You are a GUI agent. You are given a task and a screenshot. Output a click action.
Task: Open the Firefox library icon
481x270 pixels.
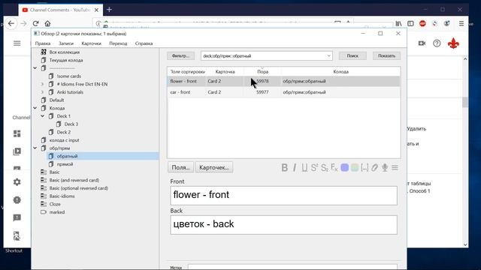(x=398, y=23)
